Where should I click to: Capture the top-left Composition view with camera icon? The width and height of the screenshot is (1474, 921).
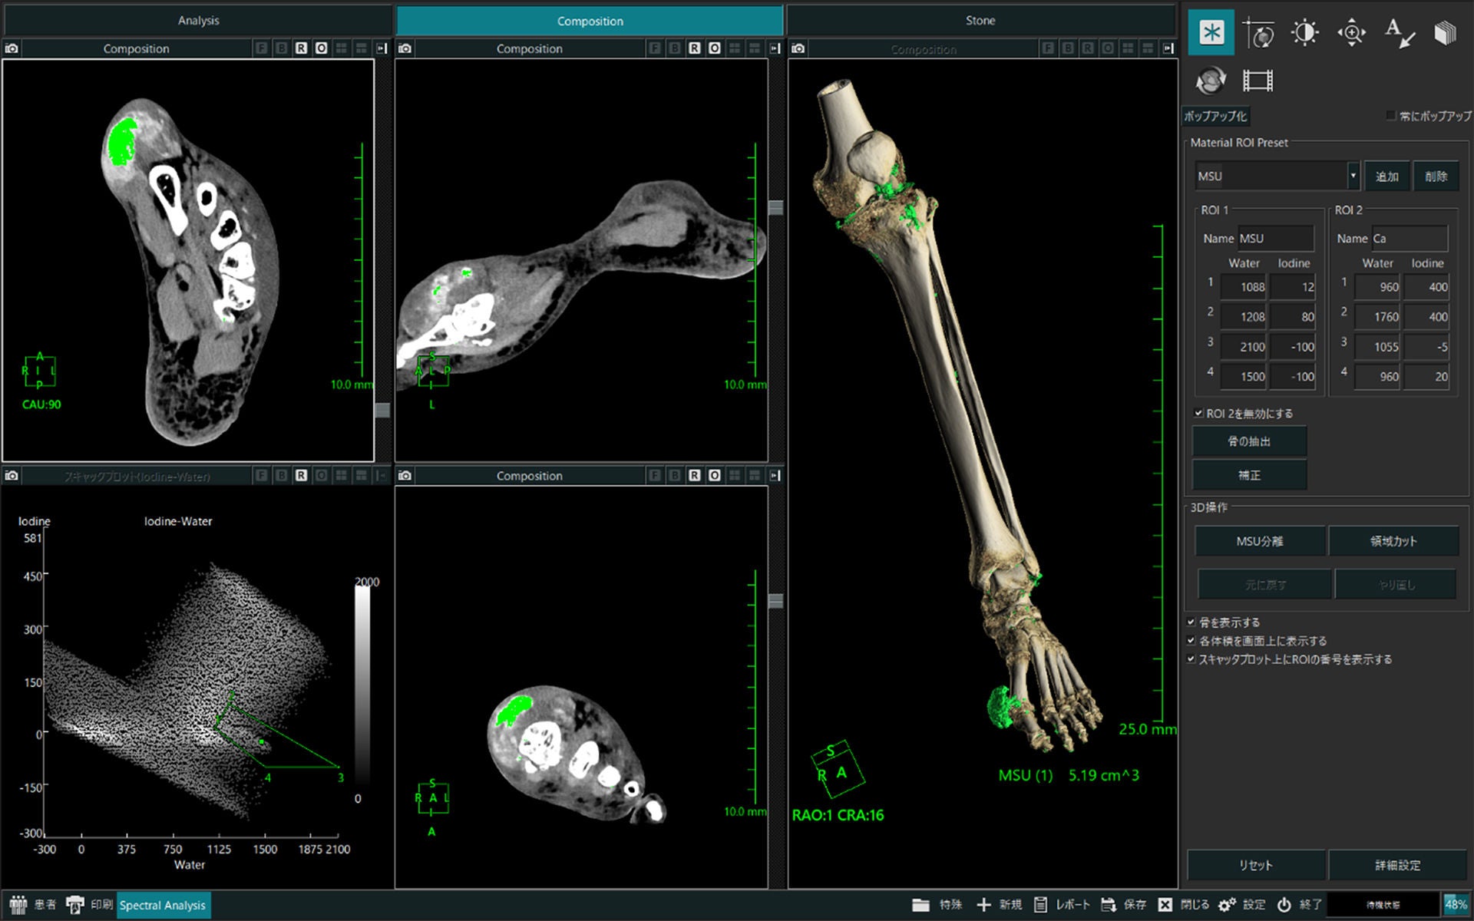point(12,48)
